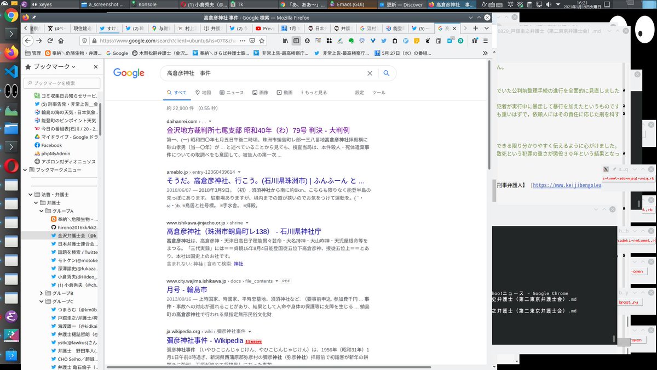The width and height of the screenshot is (657, 370).
Task: Open 金沢弁護士会 bookmark in sidebar
Action: pyautogui.click(x=74, y=235)
